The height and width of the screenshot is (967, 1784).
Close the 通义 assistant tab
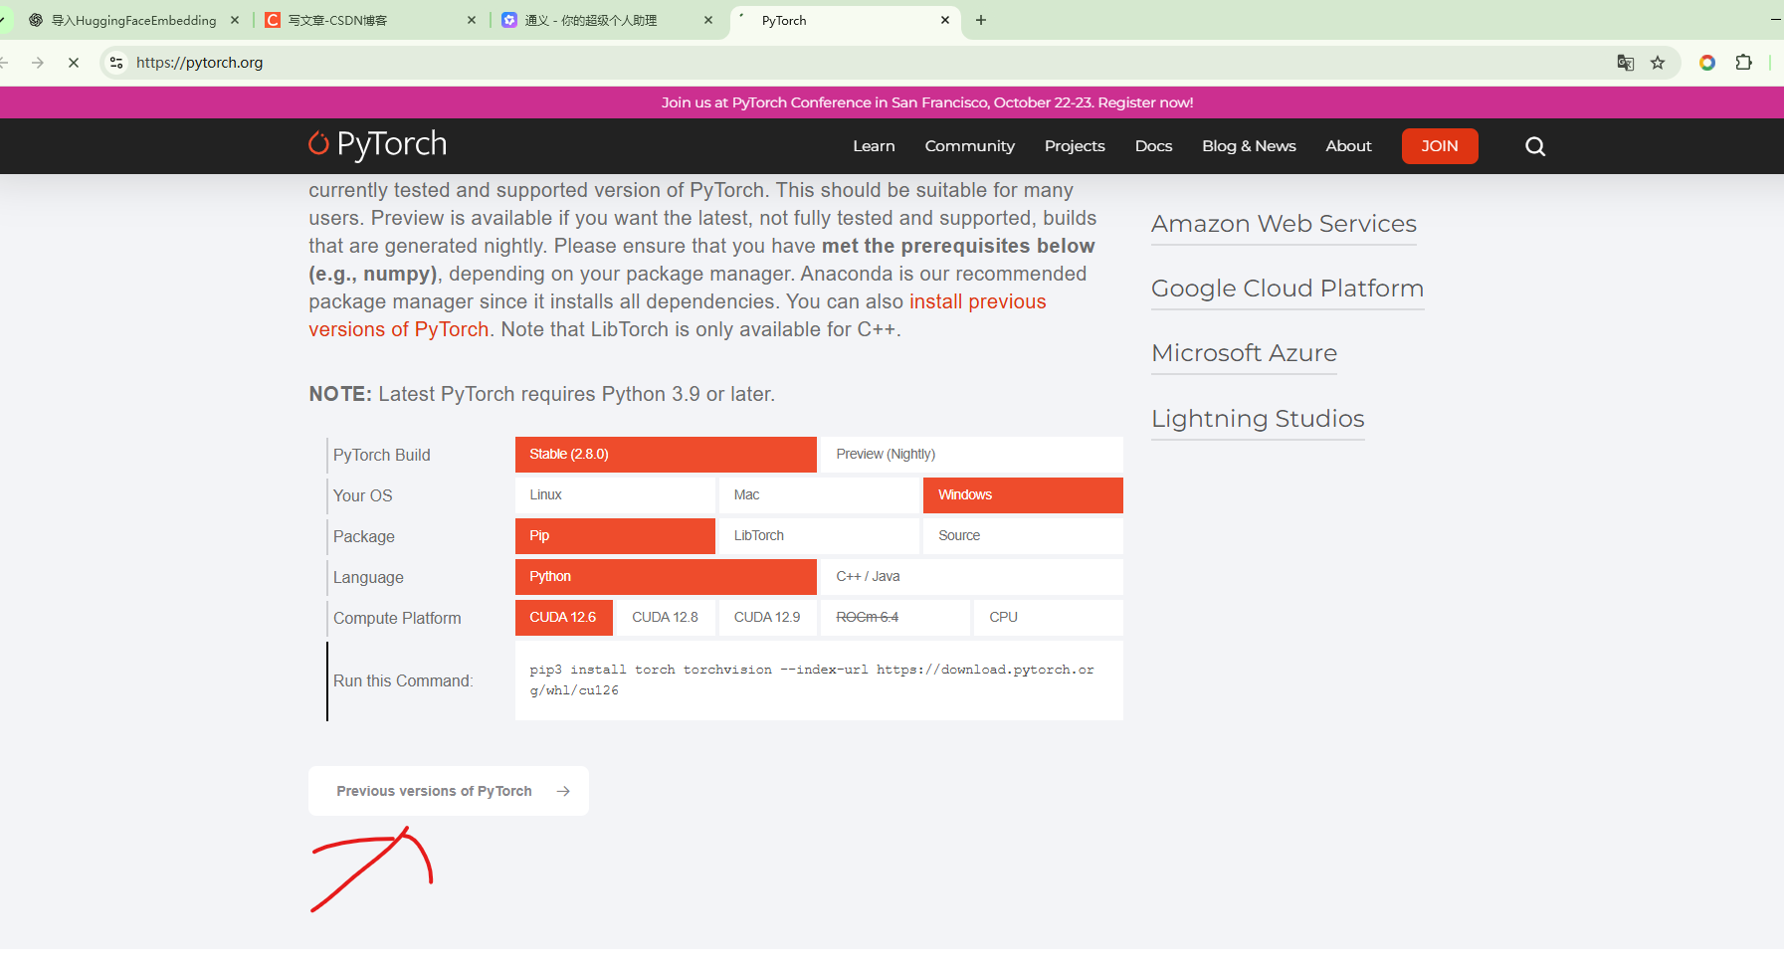708,20
